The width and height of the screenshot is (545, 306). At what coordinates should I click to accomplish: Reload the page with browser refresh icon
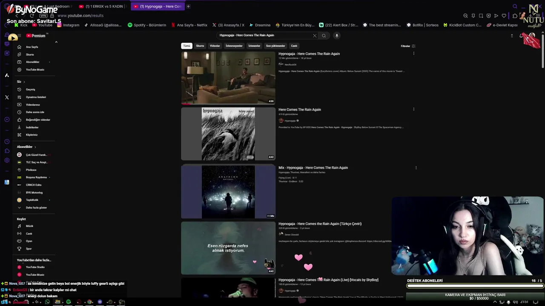pyautogui.click(x=32, y=16)
